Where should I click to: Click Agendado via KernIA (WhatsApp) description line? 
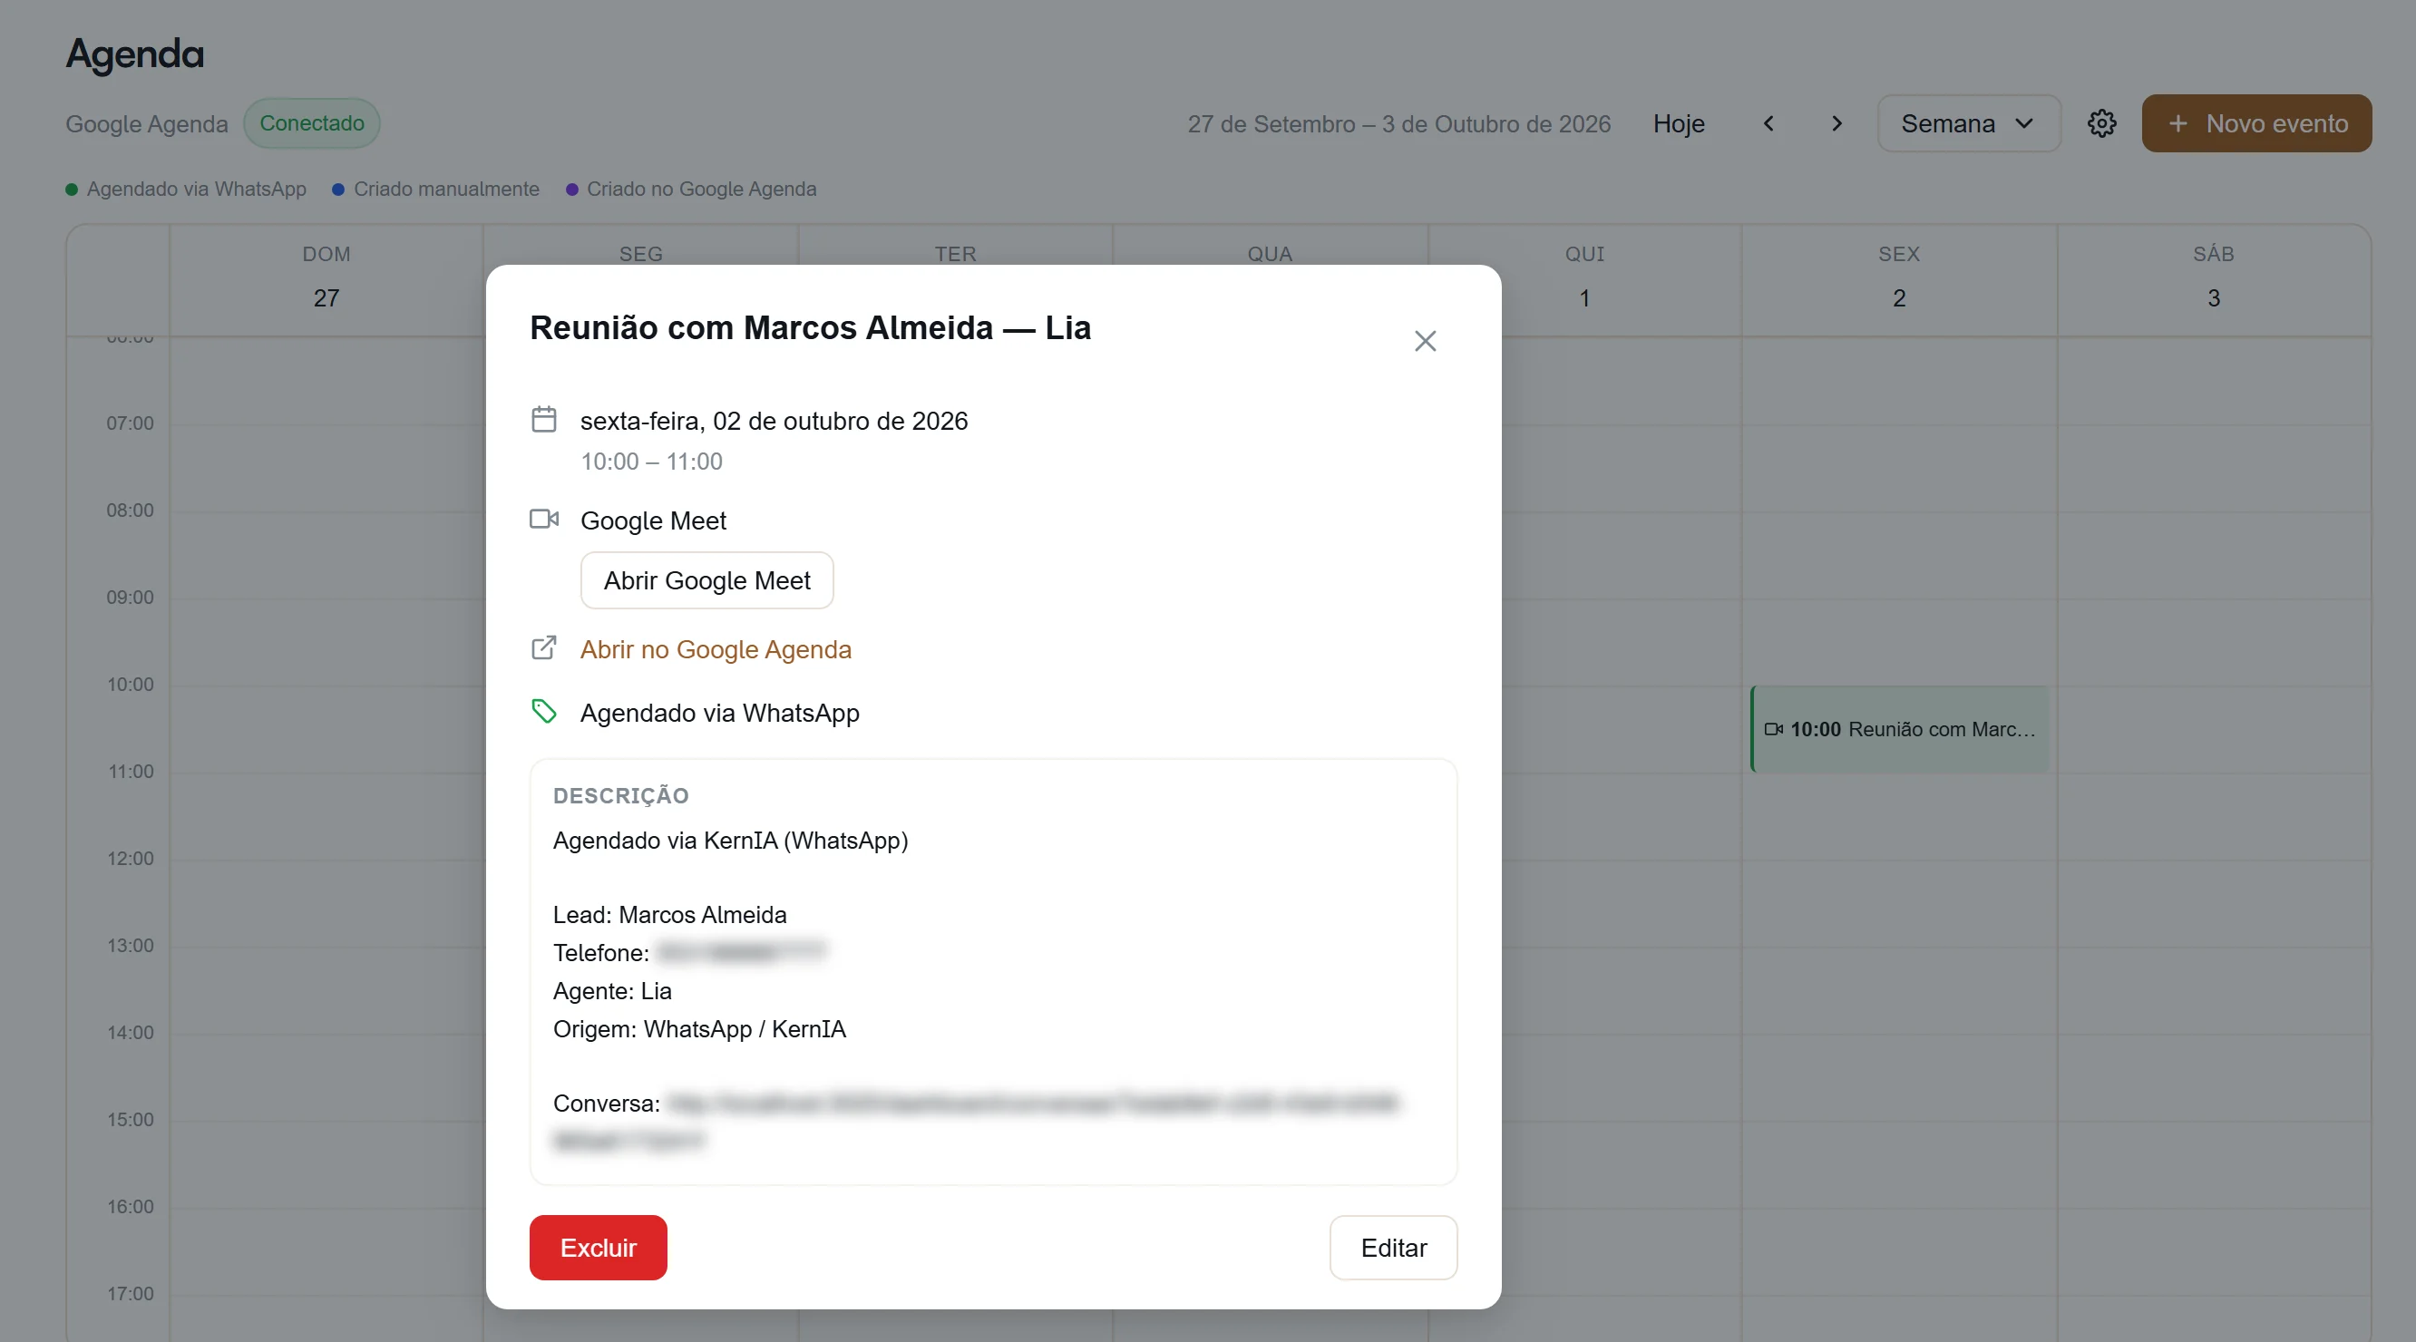click(731, 841)
